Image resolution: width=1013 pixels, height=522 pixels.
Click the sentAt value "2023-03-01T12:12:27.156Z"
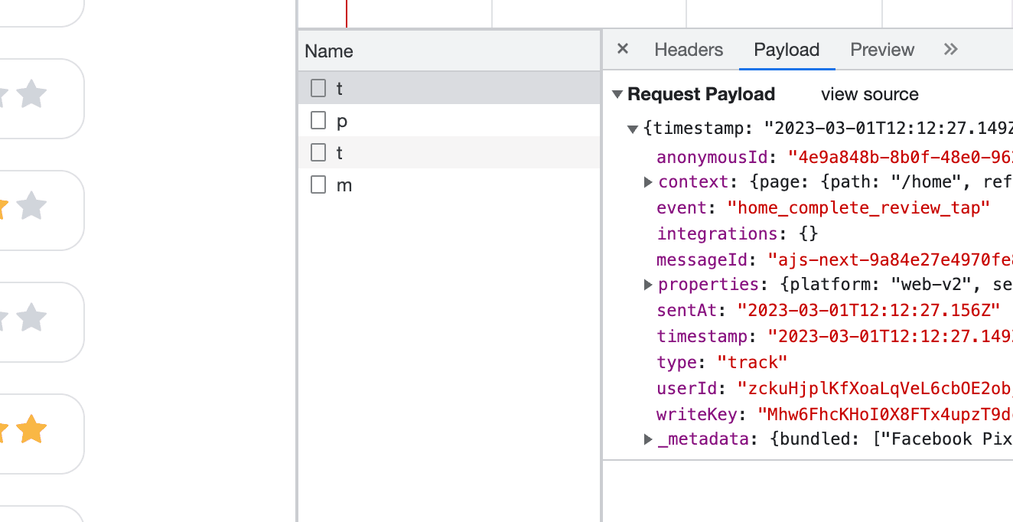tap(868, 311)
